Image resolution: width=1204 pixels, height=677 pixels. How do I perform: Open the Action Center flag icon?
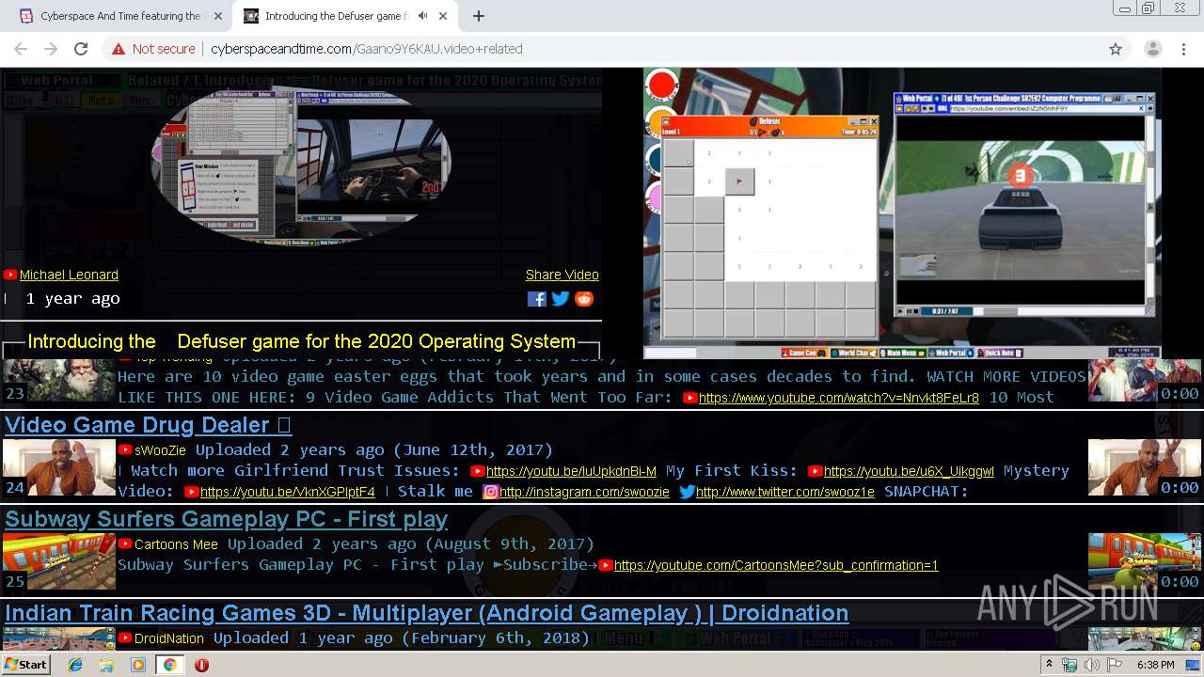click(1115, 665)
